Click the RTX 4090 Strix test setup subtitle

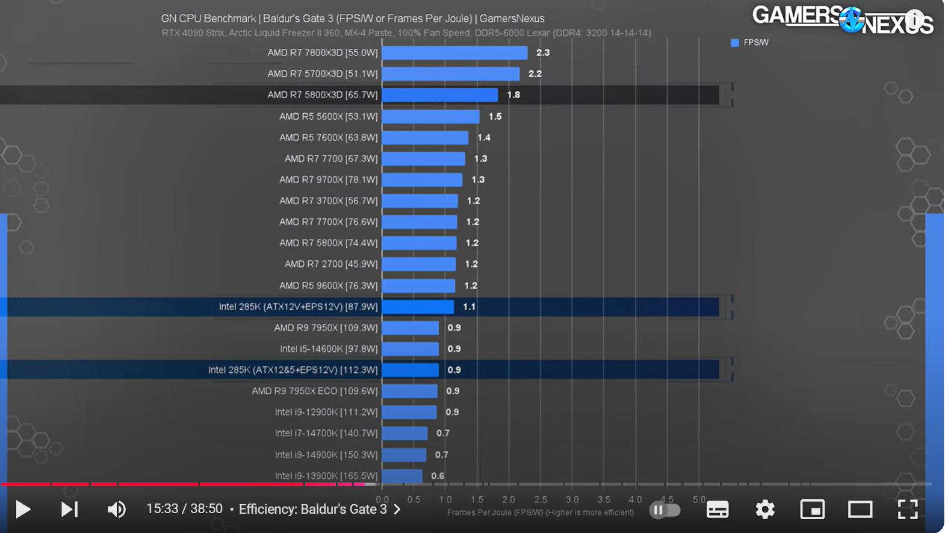coord(406,33)
